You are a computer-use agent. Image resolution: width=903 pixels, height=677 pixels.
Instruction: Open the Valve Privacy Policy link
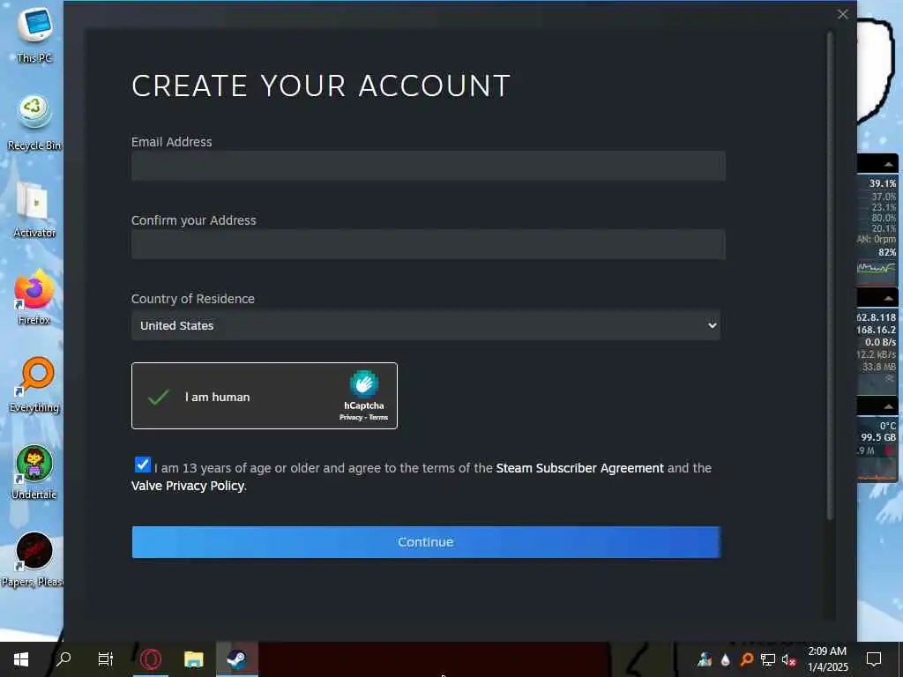point(188,486)
